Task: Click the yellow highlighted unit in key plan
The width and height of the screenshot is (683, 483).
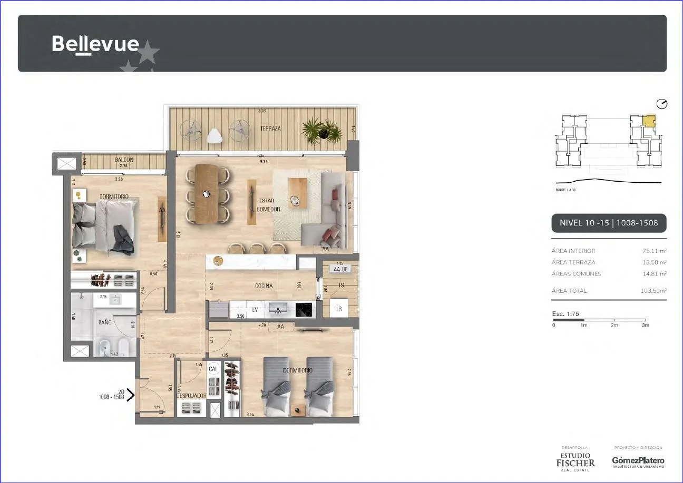Action: [x=650, y=120]
